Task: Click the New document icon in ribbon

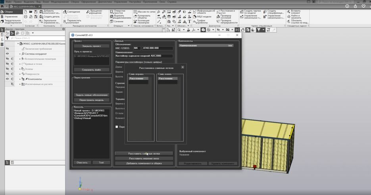Action: pyautogui.click(x=25, y=12)
